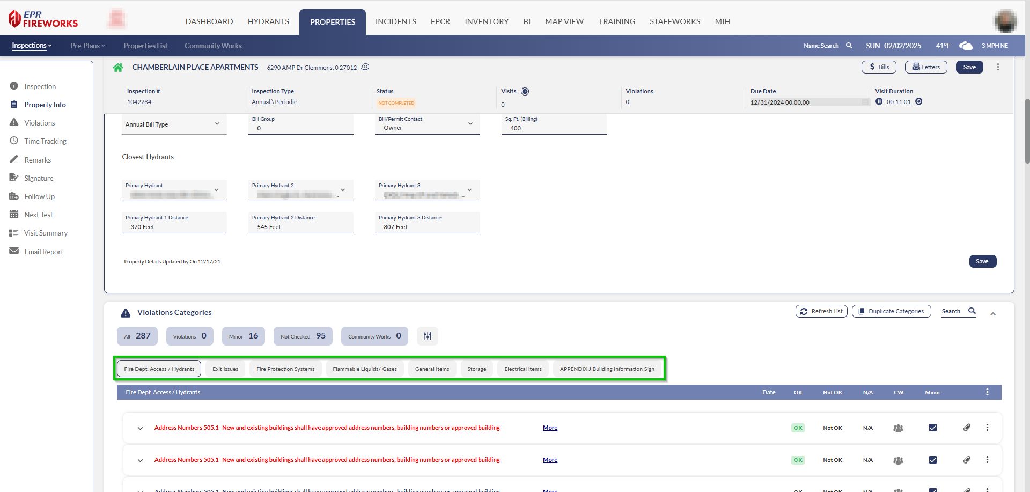Open three-dot menu next to Save in header
Viewport: 1030px width, 492px height.
pos(998,67)
